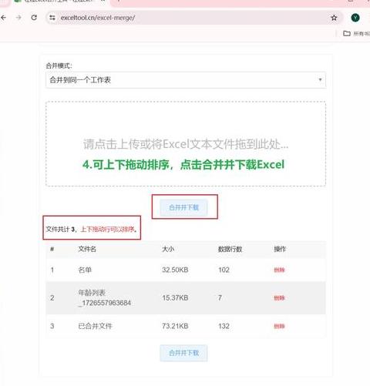Click the row count 132
Viewport: 370px width, 386px height.
click(x=224, y=326)
